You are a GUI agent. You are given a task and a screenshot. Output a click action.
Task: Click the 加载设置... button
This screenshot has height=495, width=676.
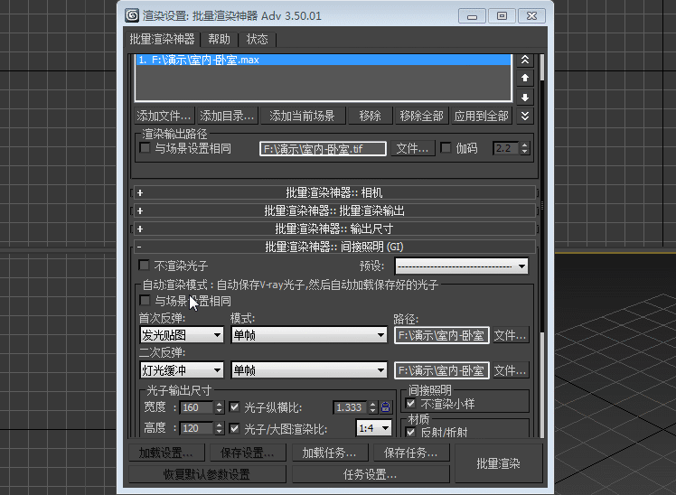click(166, 453)
